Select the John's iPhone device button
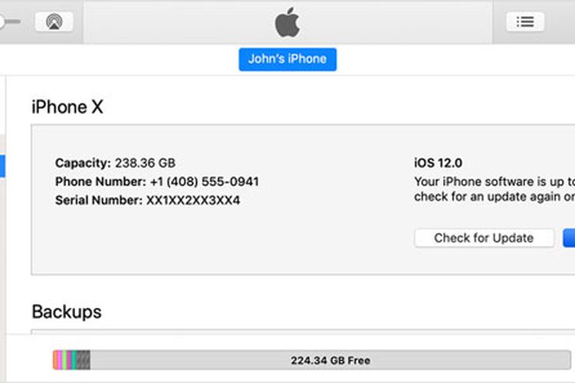575x383 pixels. point(287,59)
